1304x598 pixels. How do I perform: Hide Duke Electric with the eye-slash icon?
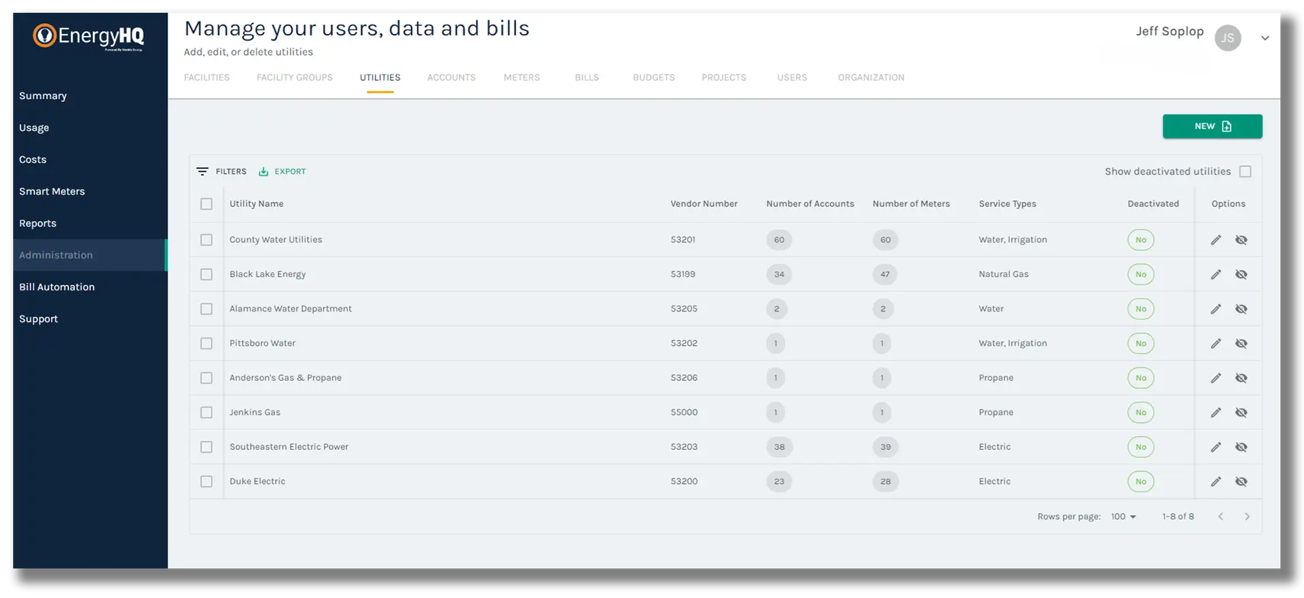(x=1241, y=481)
